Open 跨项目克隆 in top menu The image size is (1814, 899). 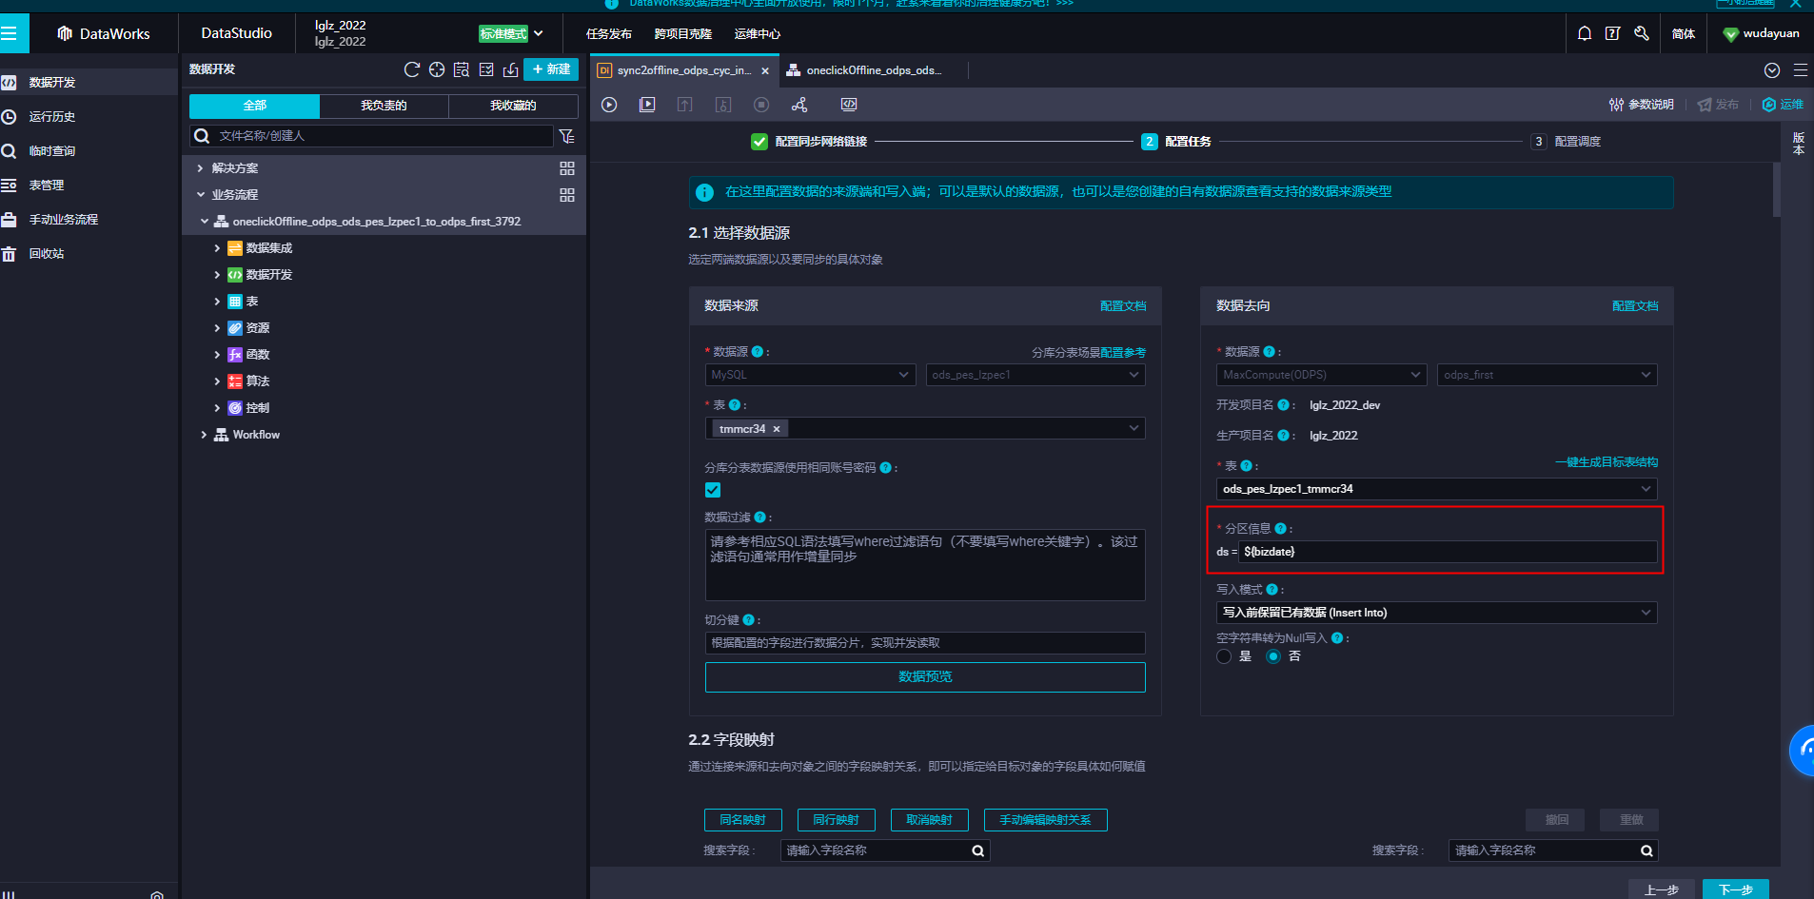683,33
